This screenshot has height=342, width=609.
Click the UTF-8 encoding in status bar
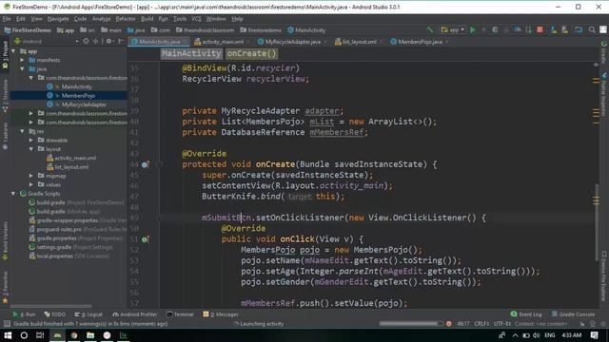click(502, 324)
